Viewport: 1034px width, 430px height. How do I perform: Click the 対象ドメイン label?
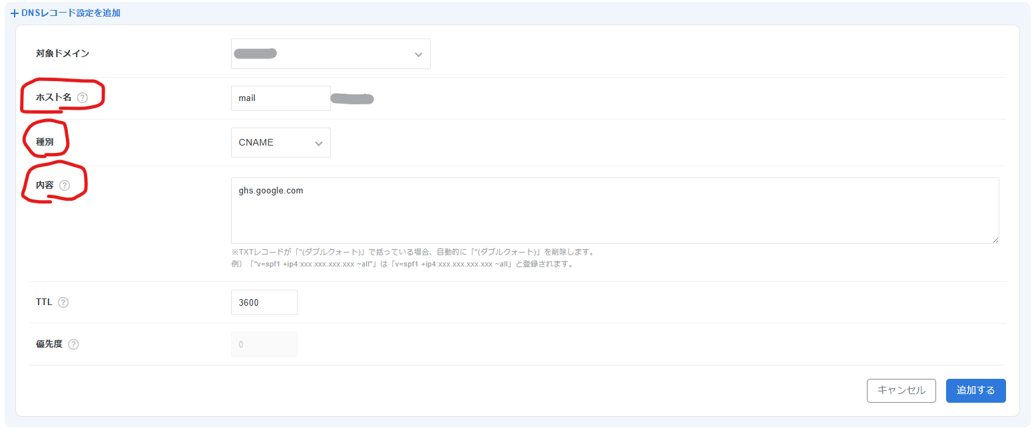(63, 54)
